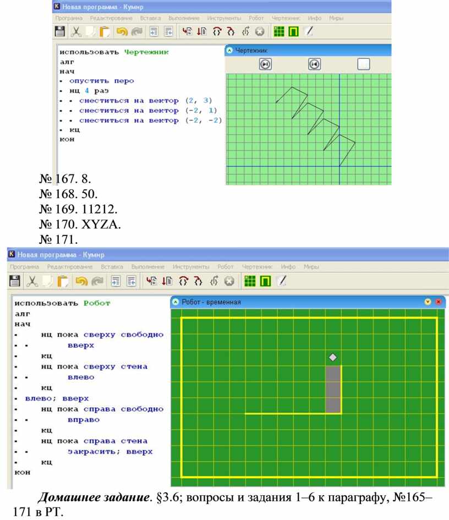Click Redo arrow in the Чертежник program toolbar

(136, 32)
